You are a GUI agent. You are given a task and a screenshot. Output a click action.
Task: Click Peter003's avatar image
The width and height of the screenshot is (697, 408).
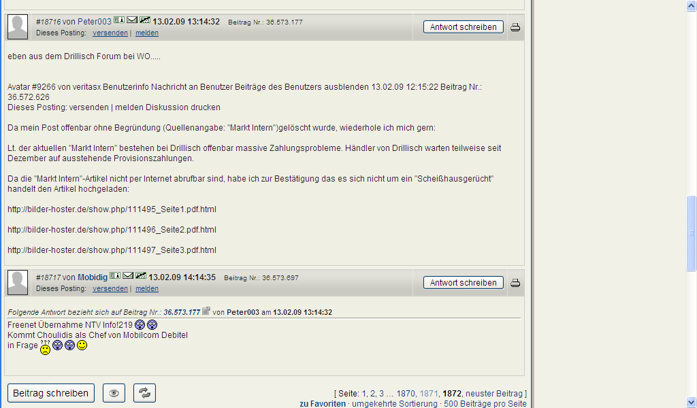pyautogui.click(x=17, y=27)
